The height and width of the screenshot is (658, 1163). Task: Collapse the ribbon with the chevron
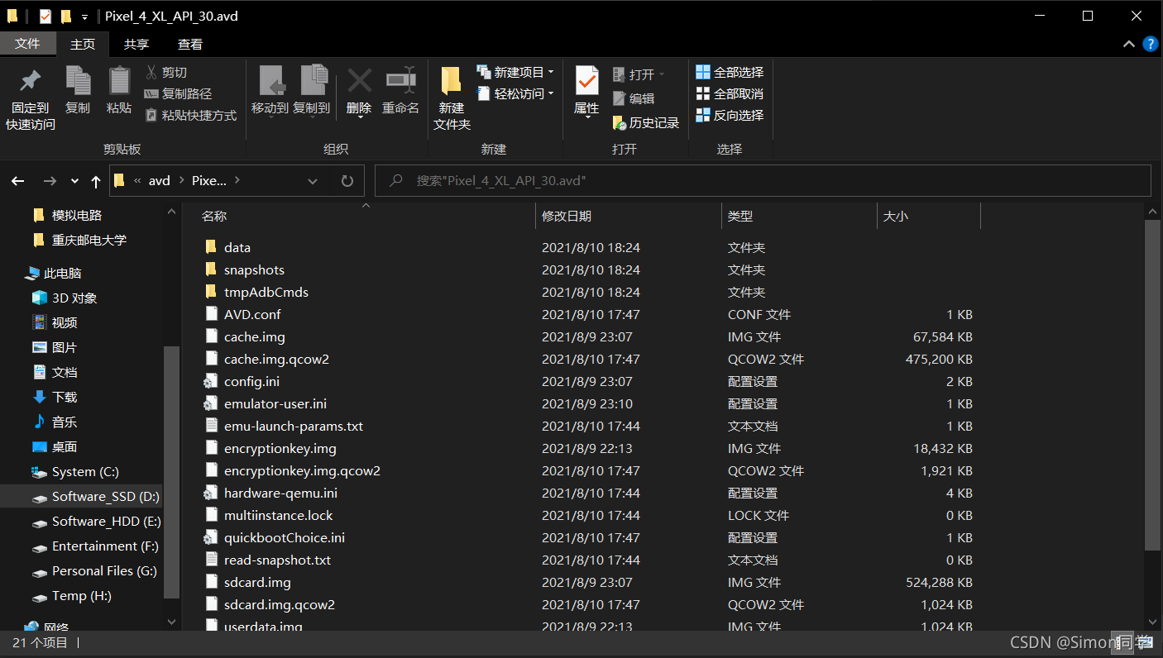tap(1129, 44)
